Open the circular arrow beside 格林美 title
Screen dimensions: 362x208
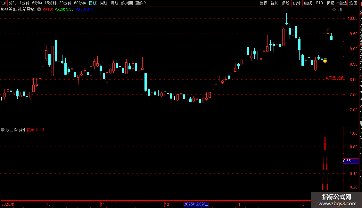coord(39,10)
